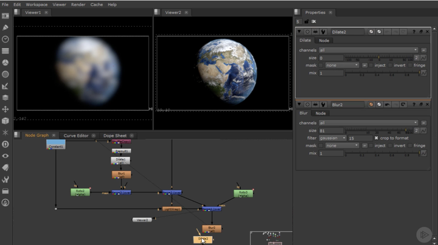The width and height of the screenshot is (438, 245).
Task: Open the Dilate2 channels dropdown
Action: coord(369,50)
